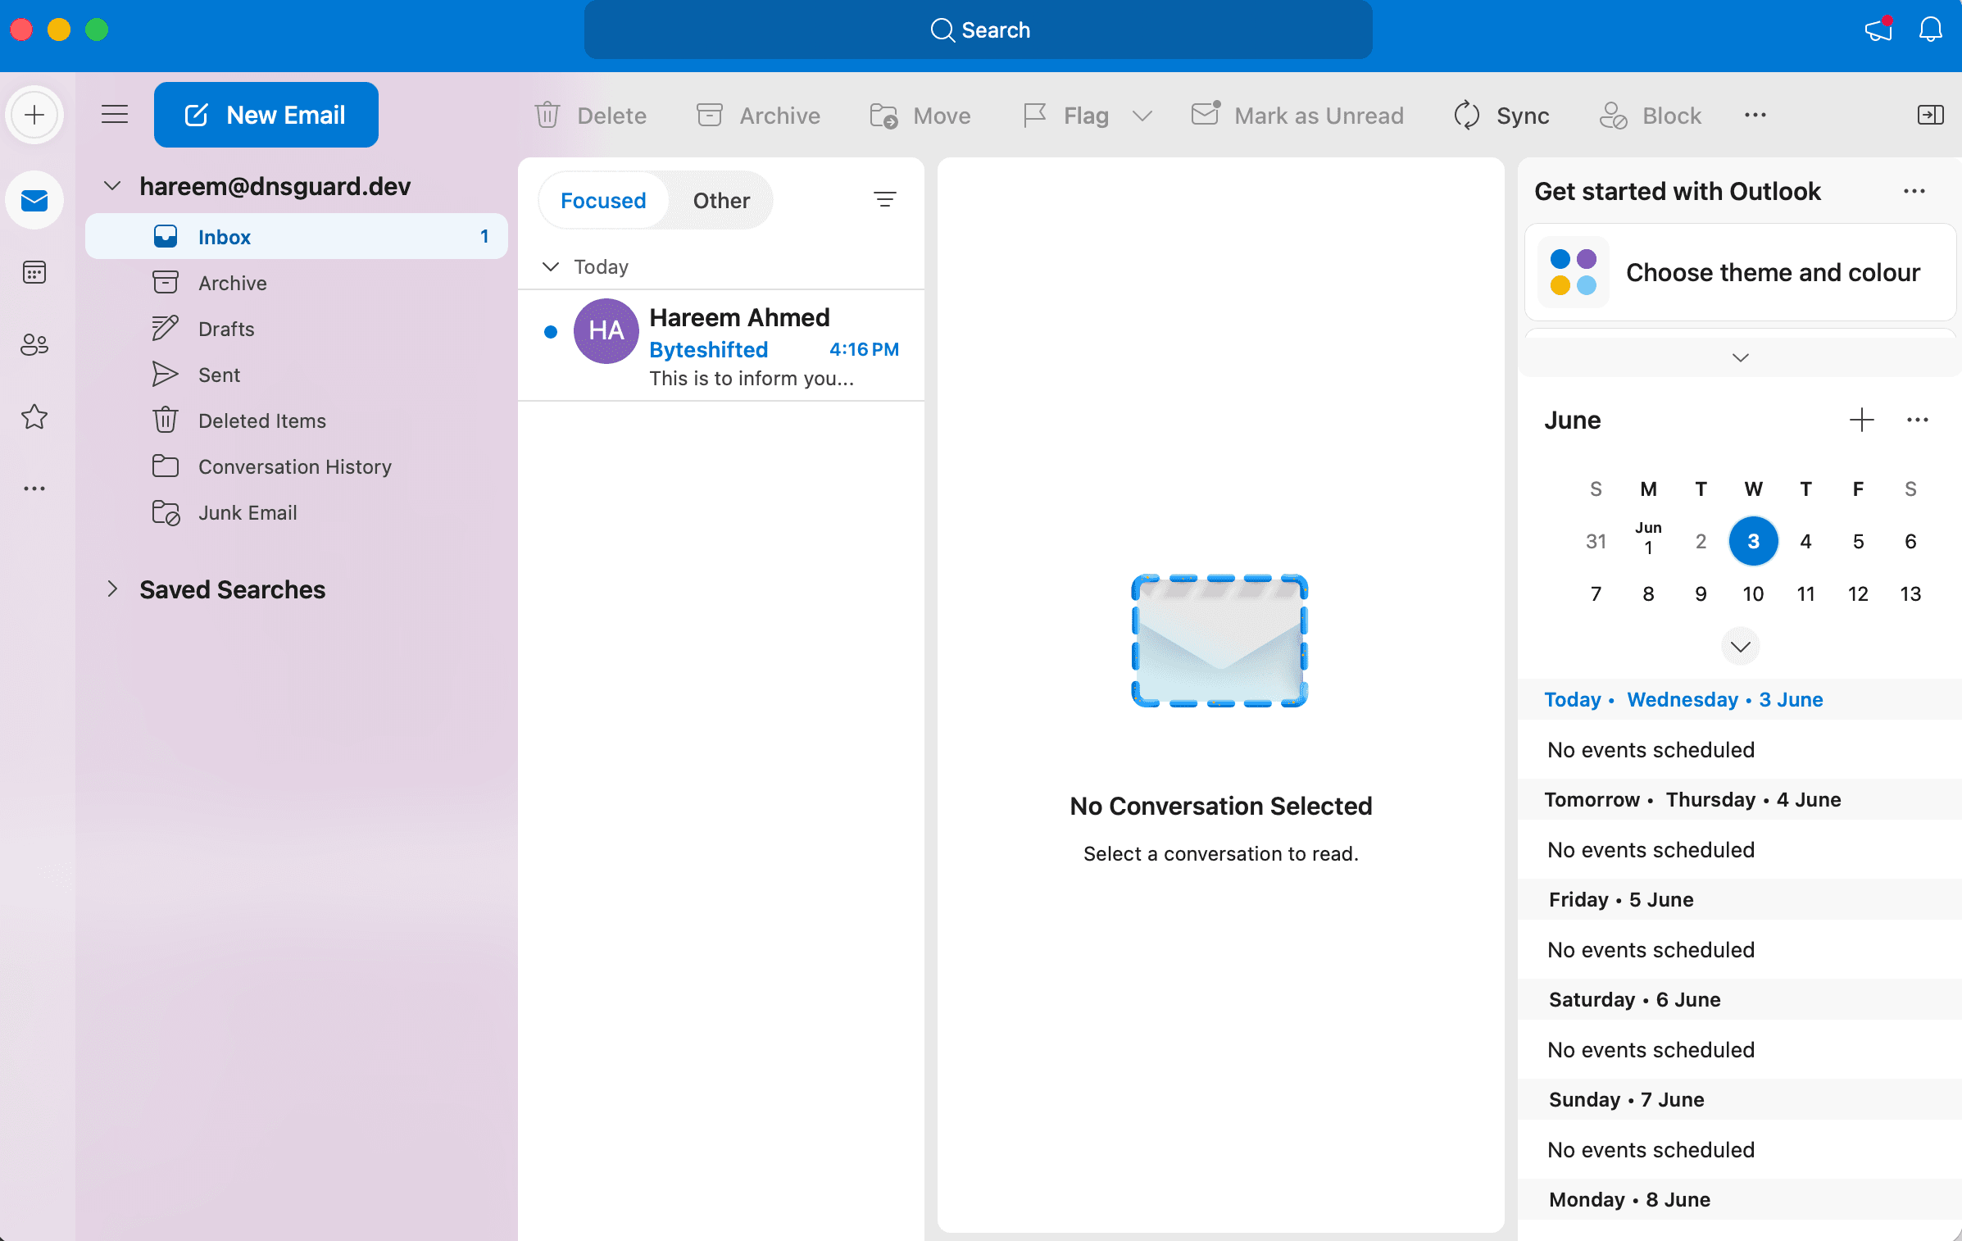Open the People contacts view
1962x1241 pixels.
(x=34, y=344)
